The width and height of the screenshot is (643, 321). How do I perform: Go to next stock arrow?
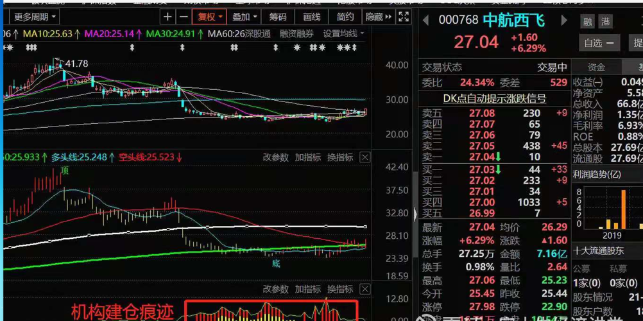[x=564, y=20]
